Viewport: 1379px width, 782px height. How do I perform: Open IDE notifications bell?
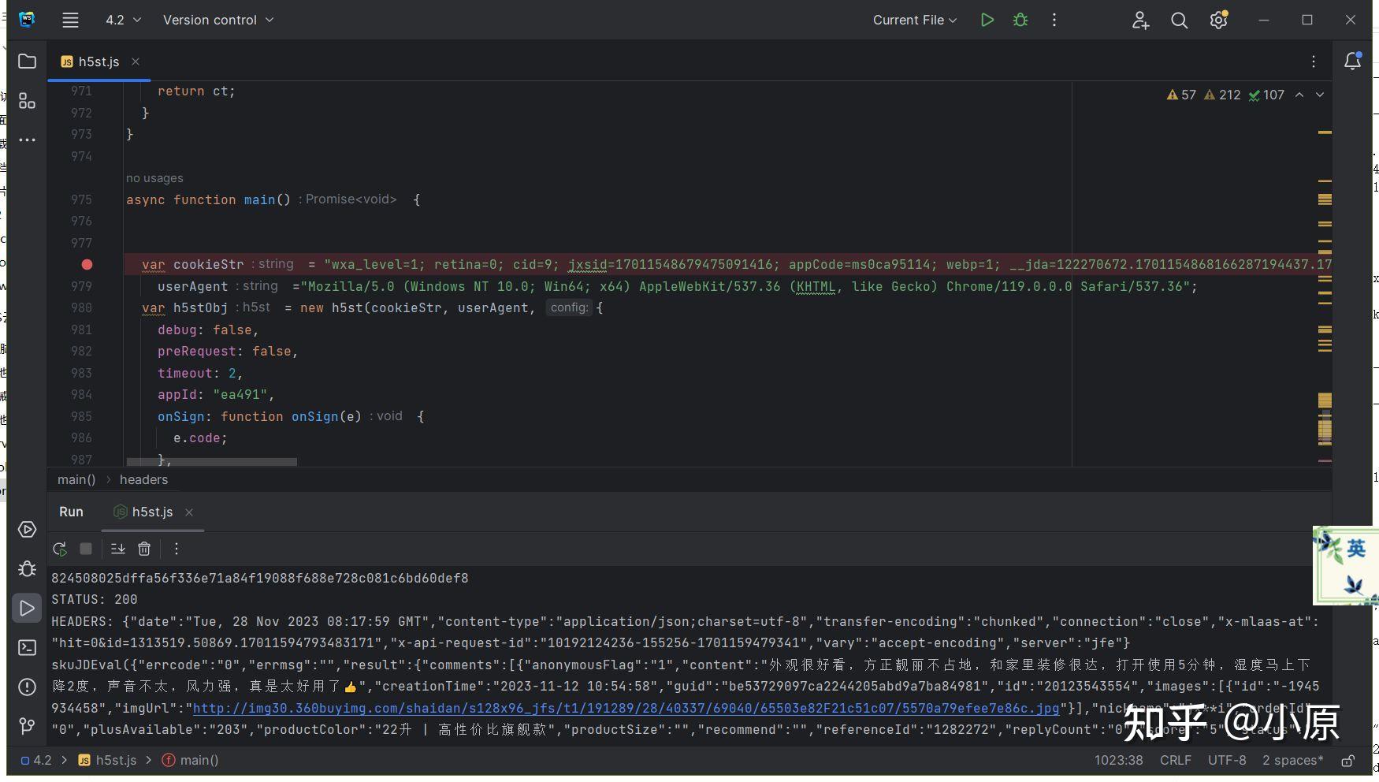1352,61
